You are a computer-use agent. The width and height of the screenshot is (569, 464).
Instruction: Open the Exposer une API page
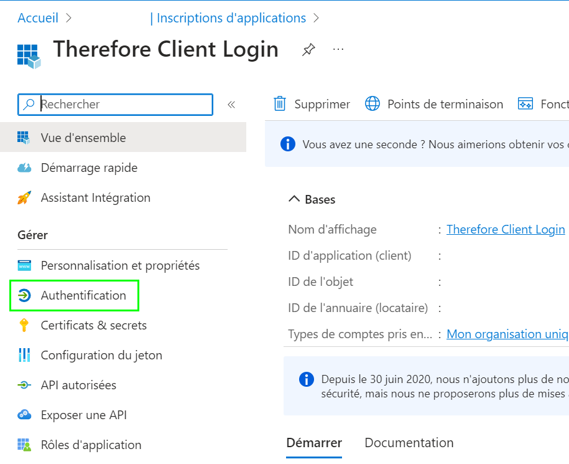pyautogui.click(x=82, y=415)
